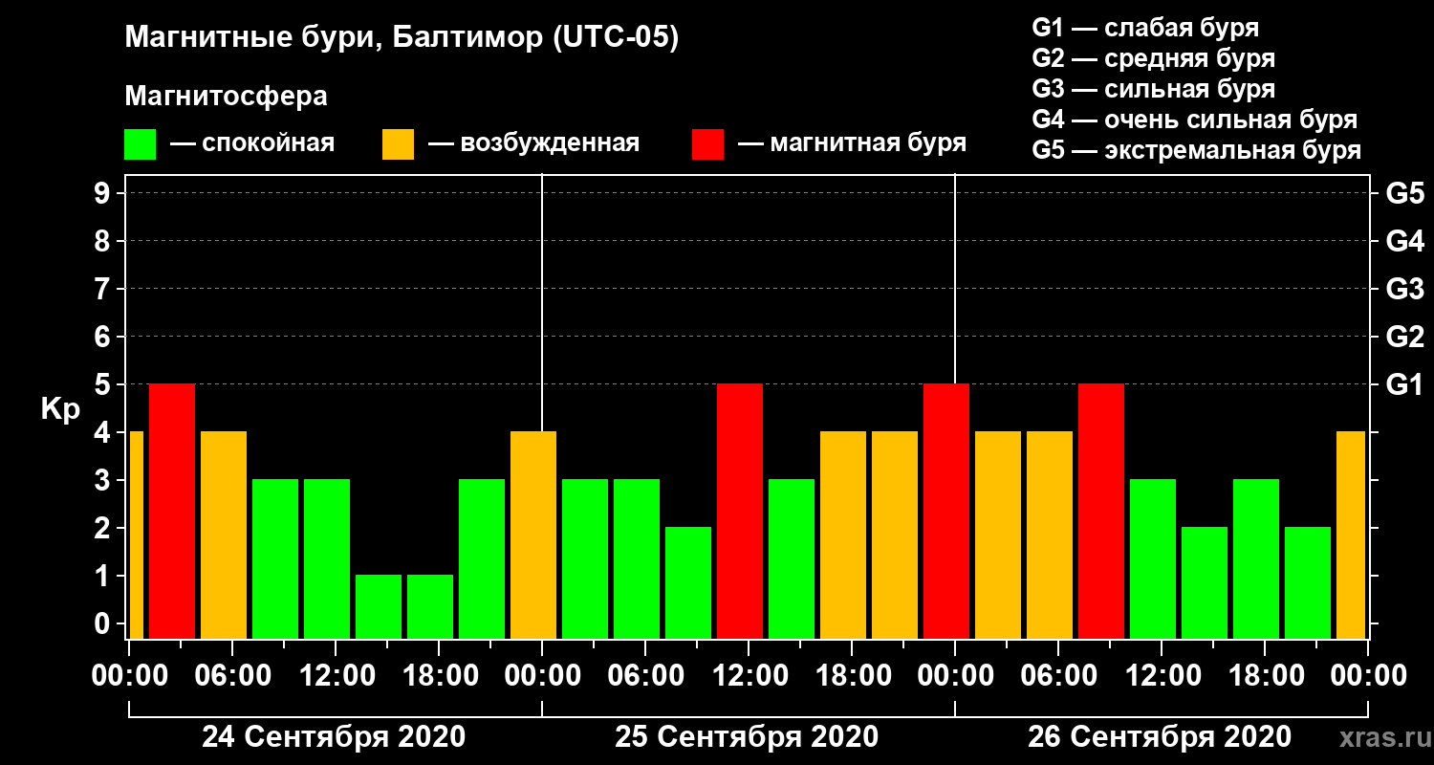Click the first red Kp 5 bar on 24 September
The width and height of the screenshot is (1434, 765).
pyautogui.click(x=172, y=511)
